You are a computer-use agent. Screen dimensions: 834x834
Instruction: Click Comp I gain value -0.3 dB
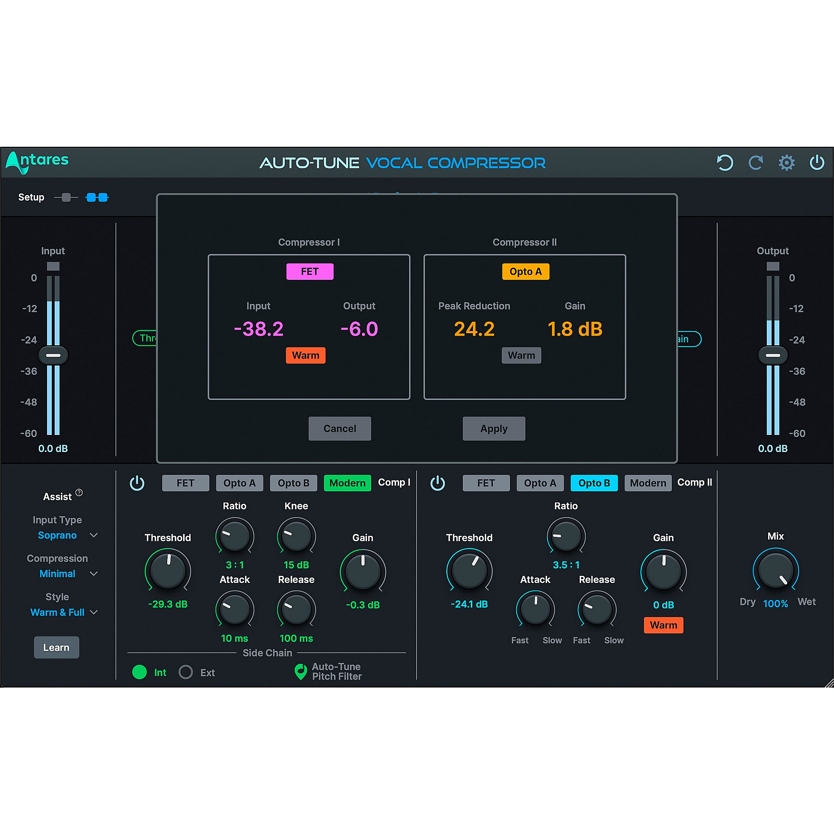pos(363,605)
